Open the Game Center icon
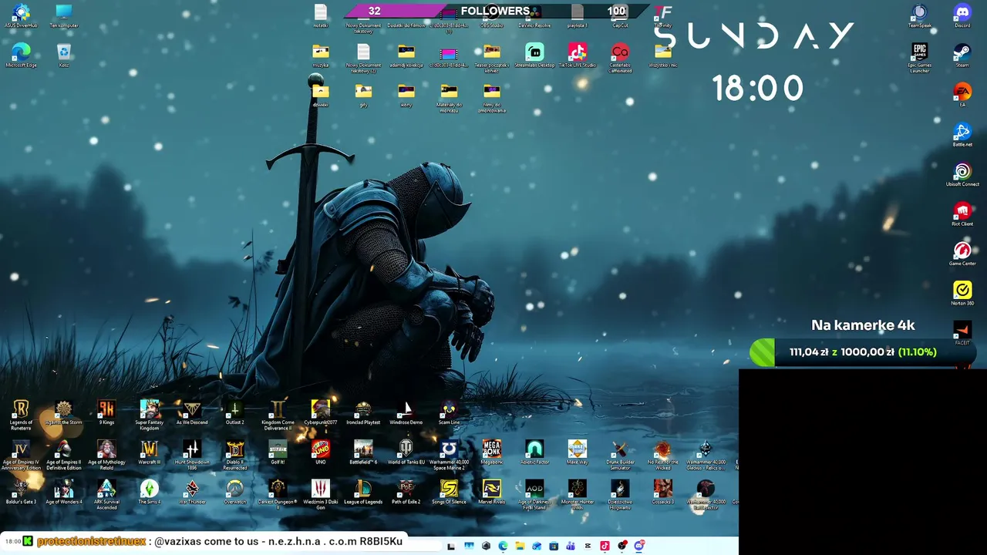Screen dimensions: 987x555 [962, 254]
